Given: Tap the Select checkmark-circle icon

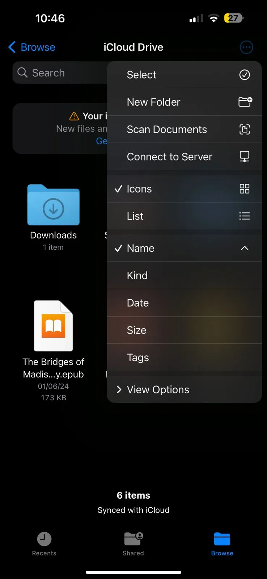Looking at the screenshot, I should coord(245,75).
